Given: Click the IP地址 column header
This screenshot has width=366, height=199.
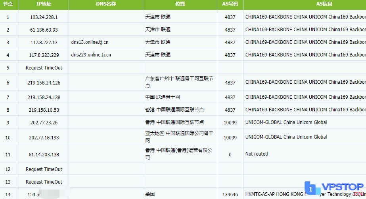Looking at the screenshot, I should tap(44, 4).
